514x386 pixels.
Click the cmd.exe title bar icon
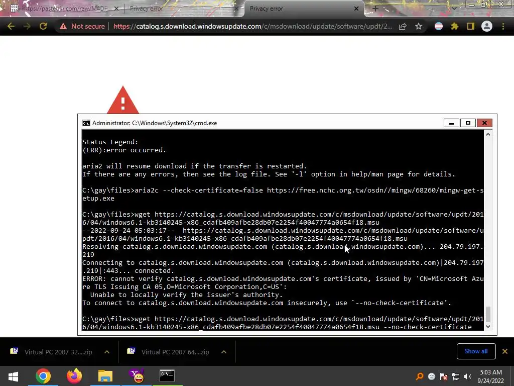[86, 123]
